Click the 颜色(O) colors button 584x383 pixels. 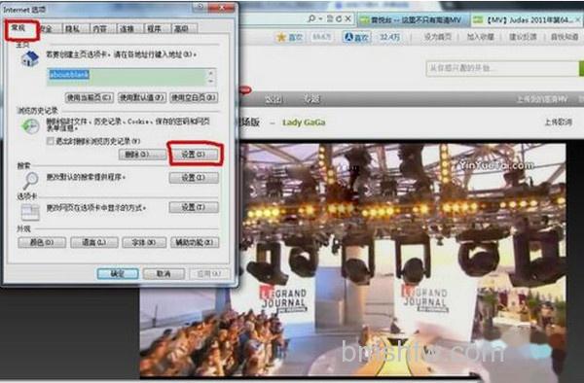point(42,243)
